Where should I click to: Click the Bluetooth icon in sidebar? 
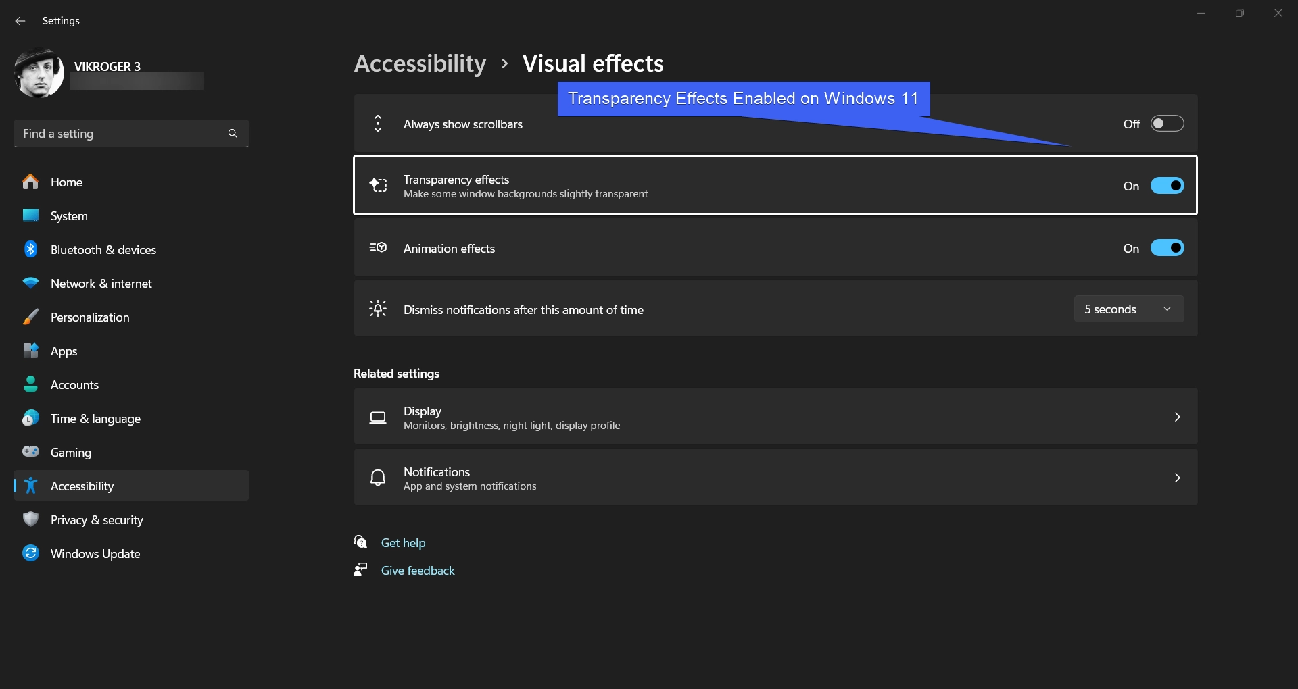tap(30, 249)
